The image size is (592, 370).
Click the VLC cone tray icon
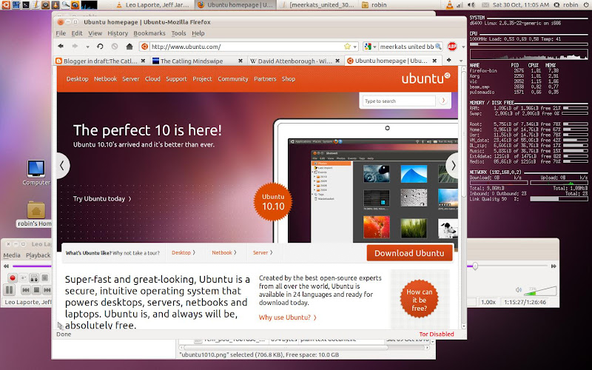[449, 5]
